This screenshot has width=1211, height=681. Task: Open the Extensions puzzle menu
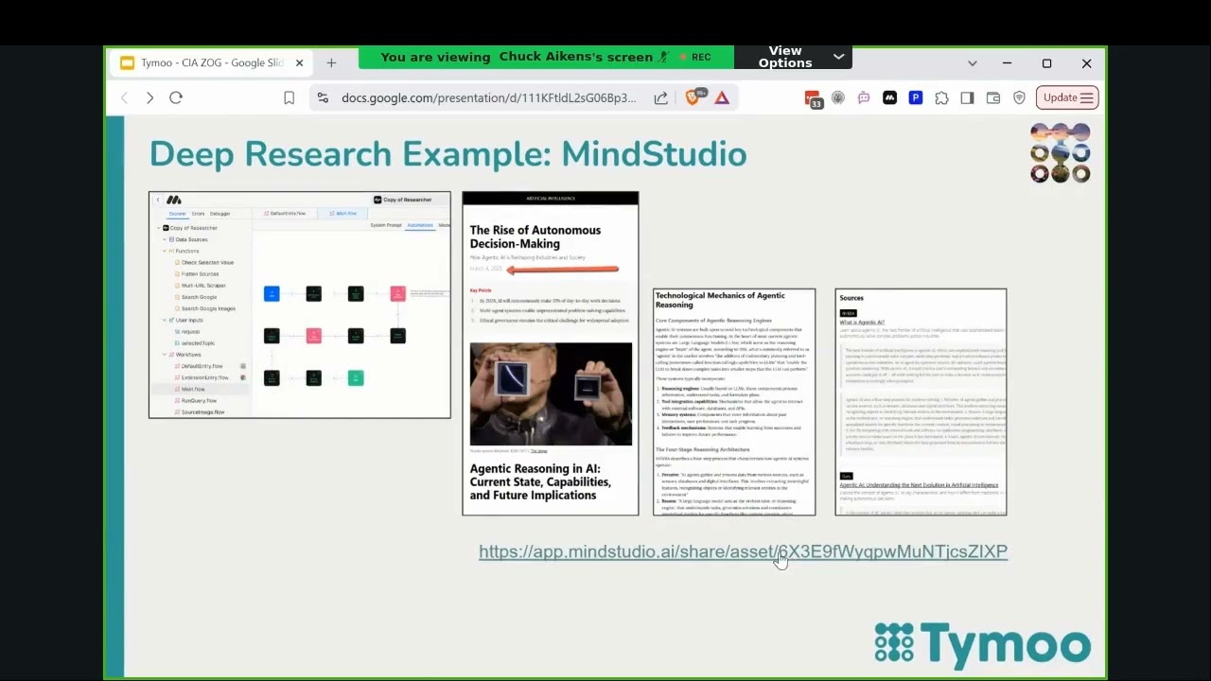(x=941, y=97)
